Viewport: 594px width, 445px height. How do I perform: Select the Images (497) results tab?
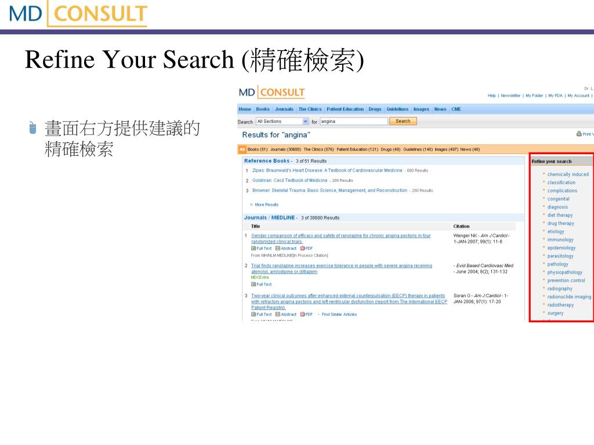[x=446, y=149]
